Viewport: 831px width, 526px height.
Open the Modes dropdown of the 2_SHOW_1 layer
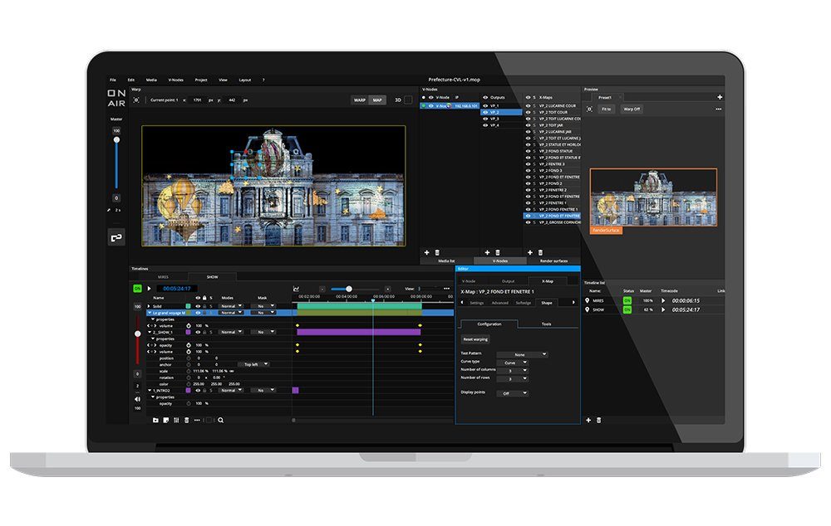[231, 332]
